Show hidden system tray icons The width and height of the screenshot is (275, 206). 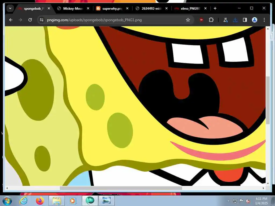coord(228,201)
